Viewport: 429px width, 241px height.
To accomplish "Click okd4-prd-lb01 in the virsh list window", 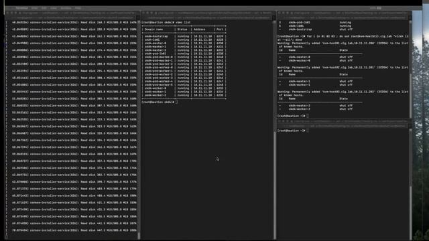I will point(300,23).
